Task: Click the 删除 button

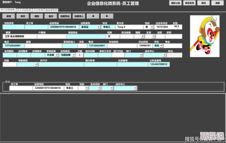Action: click(x=37, y=16)
